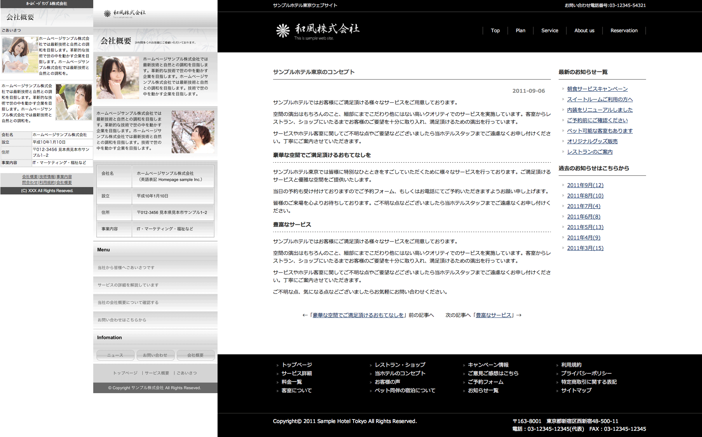Open the 2011年9月(12) archive link
Screen dimensions: 702x437
tap(585, 185)
